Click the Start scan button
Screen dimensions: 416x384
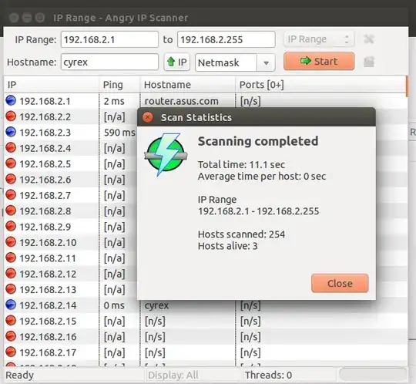pyautogui.click(x=319, y=62)
